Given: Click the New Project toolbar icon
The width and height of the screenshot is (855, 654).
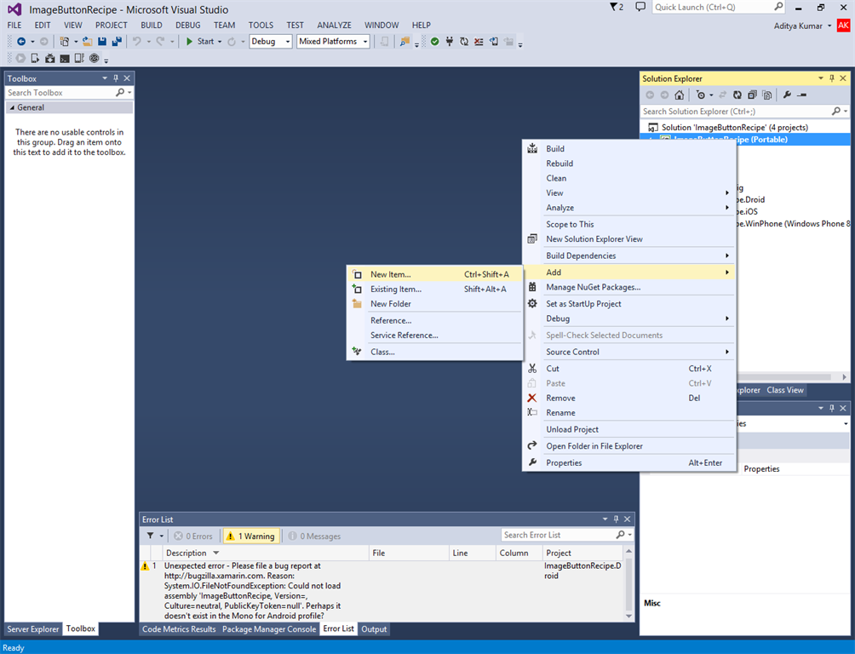Looking at the screenshot, I should [65, 42].
